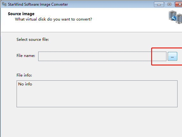Image resolution: width=182 pixels, height=137 pixels.
Task: Minimize the Image Converter window
Action: (159, 4)
